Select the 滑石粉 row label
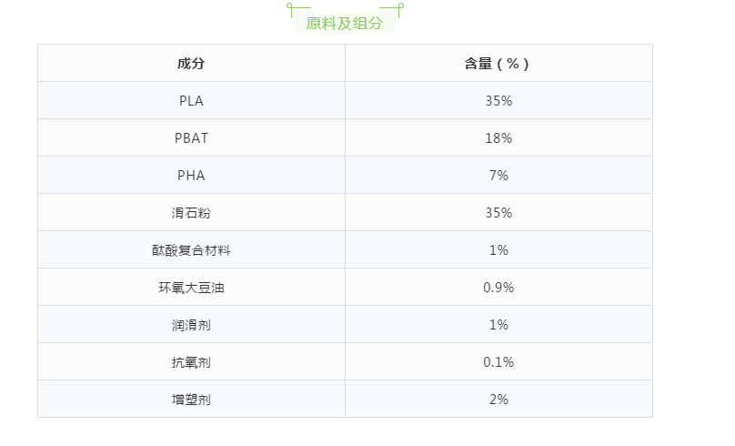This screenshot has width=735, height=446. click(x=191, y=212)
